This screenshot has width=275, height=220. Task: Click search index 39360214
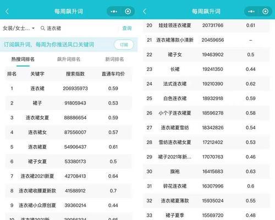click(x=75, y=205)
